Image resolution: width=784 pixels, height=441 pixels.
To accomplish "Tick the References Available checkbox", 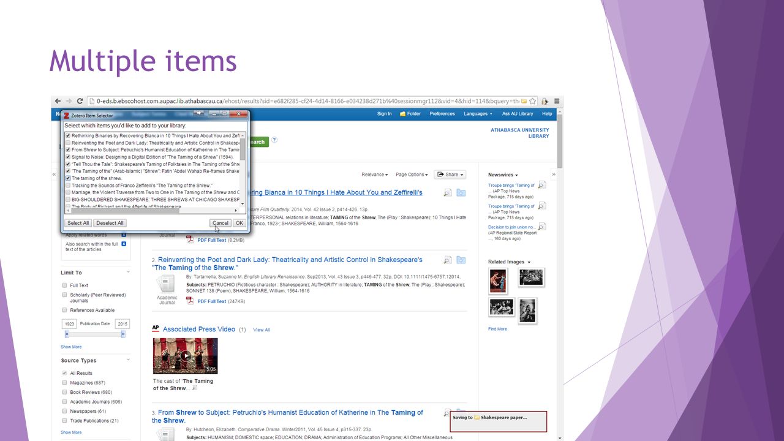I will pos(64,311).
